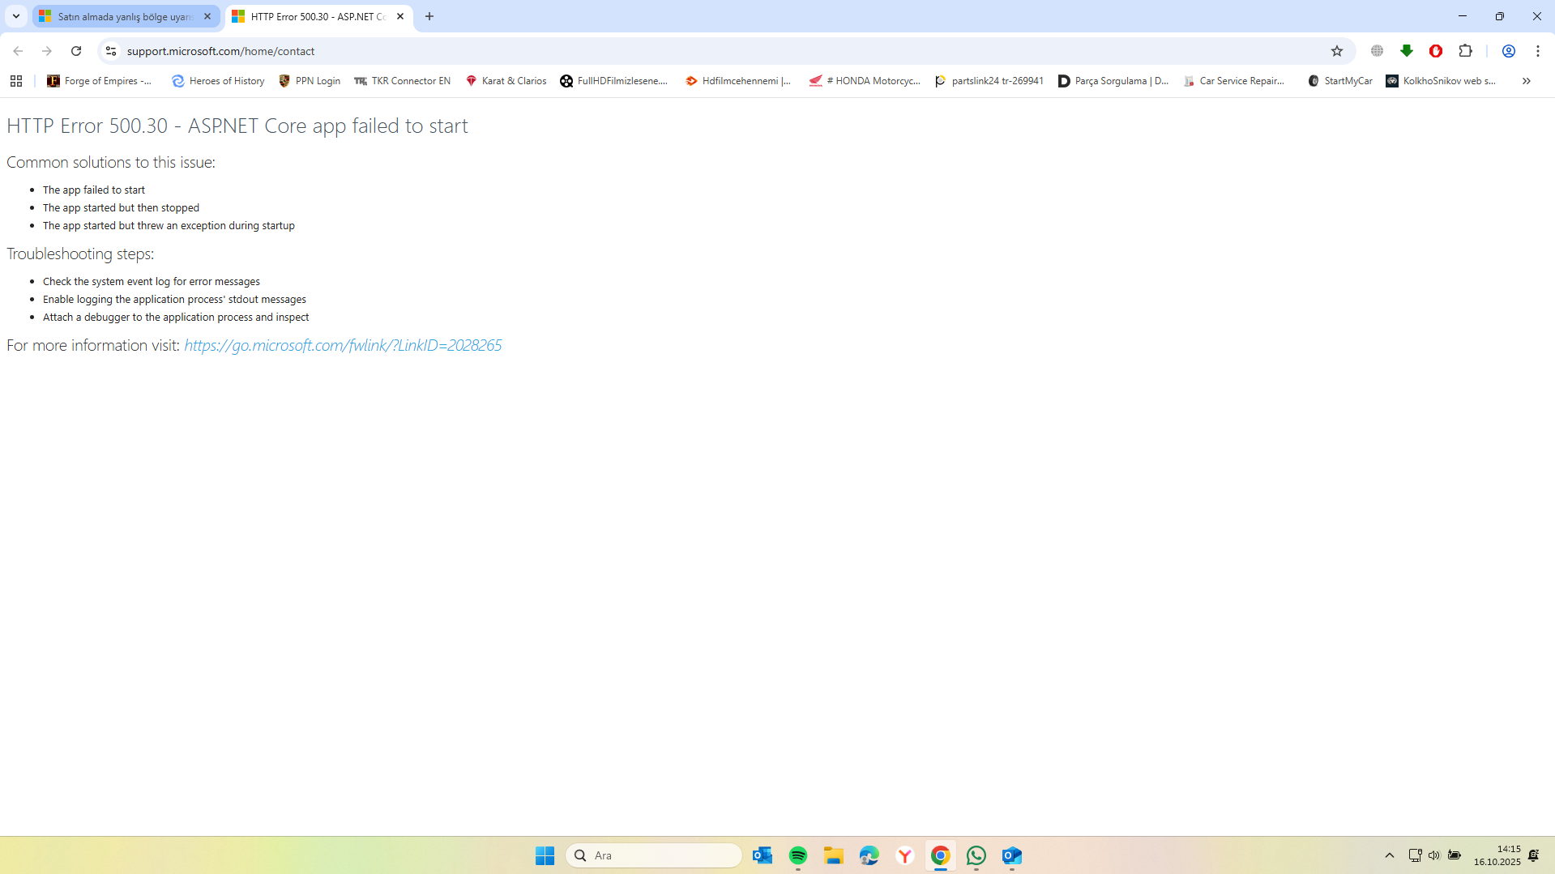Viewport: 1555px width, 874px height.
Task: Launch Spotify from the taskbar
Action: point(798,855)
